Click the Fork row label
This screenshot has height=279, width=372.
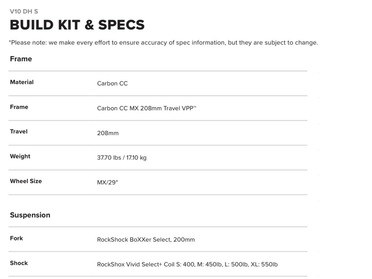[x=16, y=238]
